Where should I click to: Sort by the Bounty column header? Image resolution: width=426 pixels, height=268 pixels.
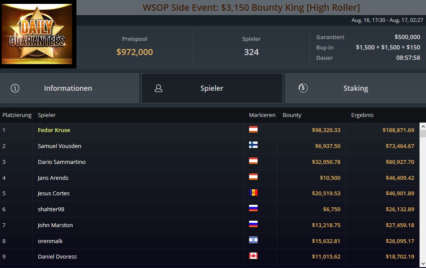292,115
